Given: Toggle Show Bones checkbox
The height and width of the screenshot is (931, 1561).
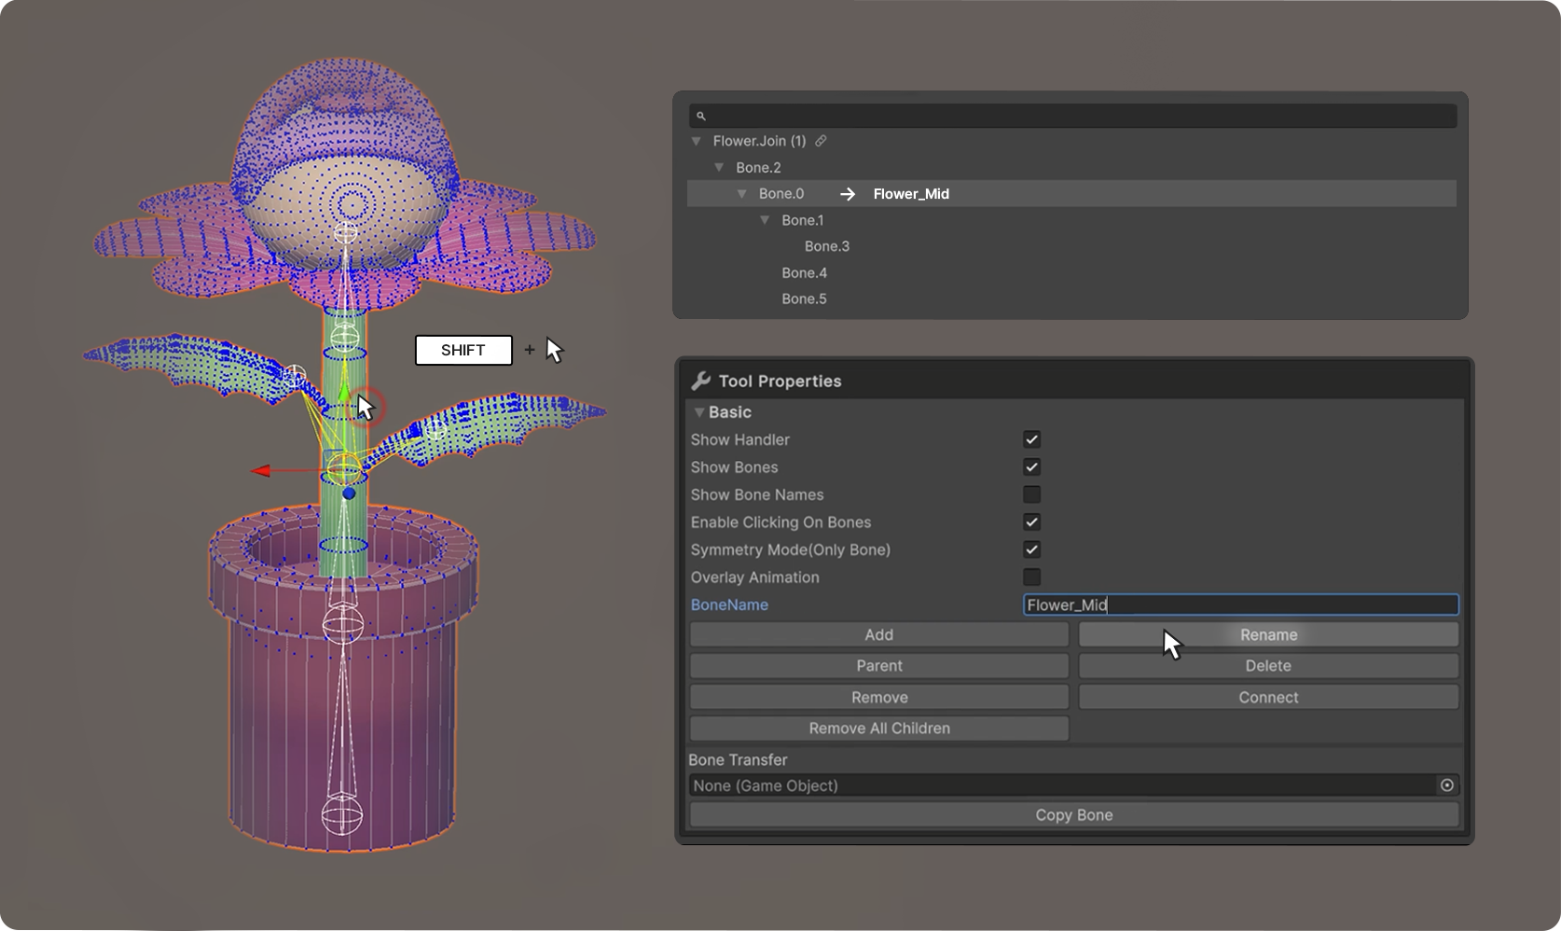Looking at the screenshot, I should (1031, 467).
